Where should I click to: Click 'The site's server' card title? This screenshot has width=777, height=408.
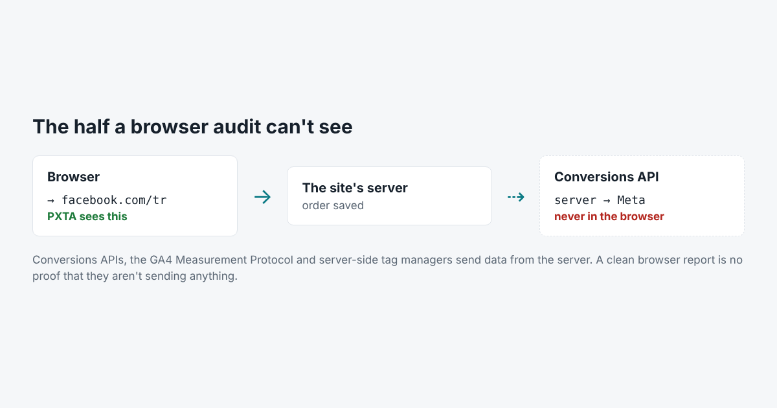[355, 188]
